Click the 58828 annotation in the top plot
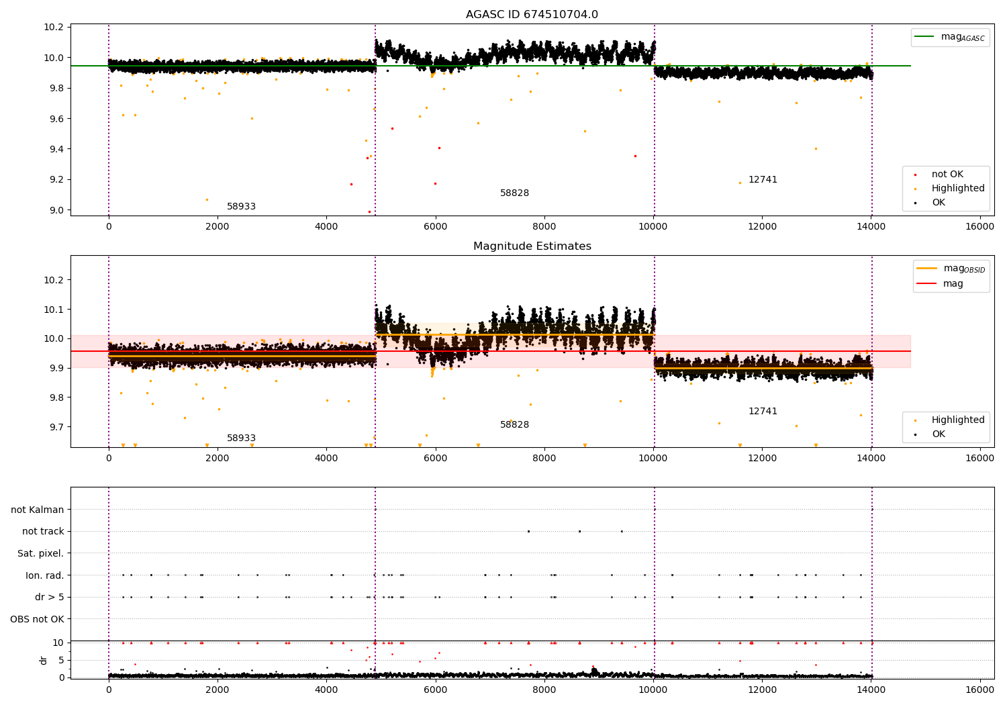1007x705 pixels. click(514, 193)
